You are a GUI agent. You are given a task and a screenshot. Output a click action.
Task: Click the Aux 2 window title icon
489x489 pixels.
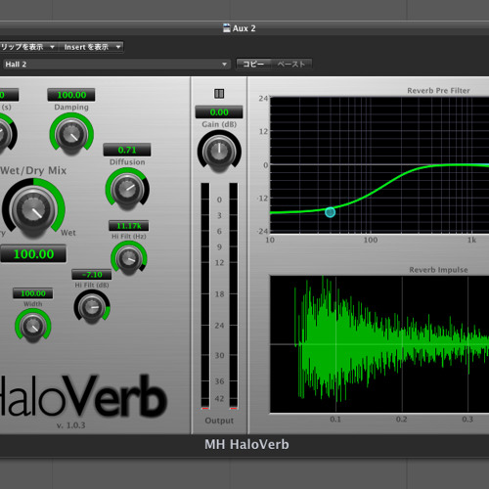(x=227, y=28)
